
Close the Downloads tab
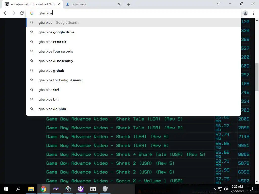point(119,5)
